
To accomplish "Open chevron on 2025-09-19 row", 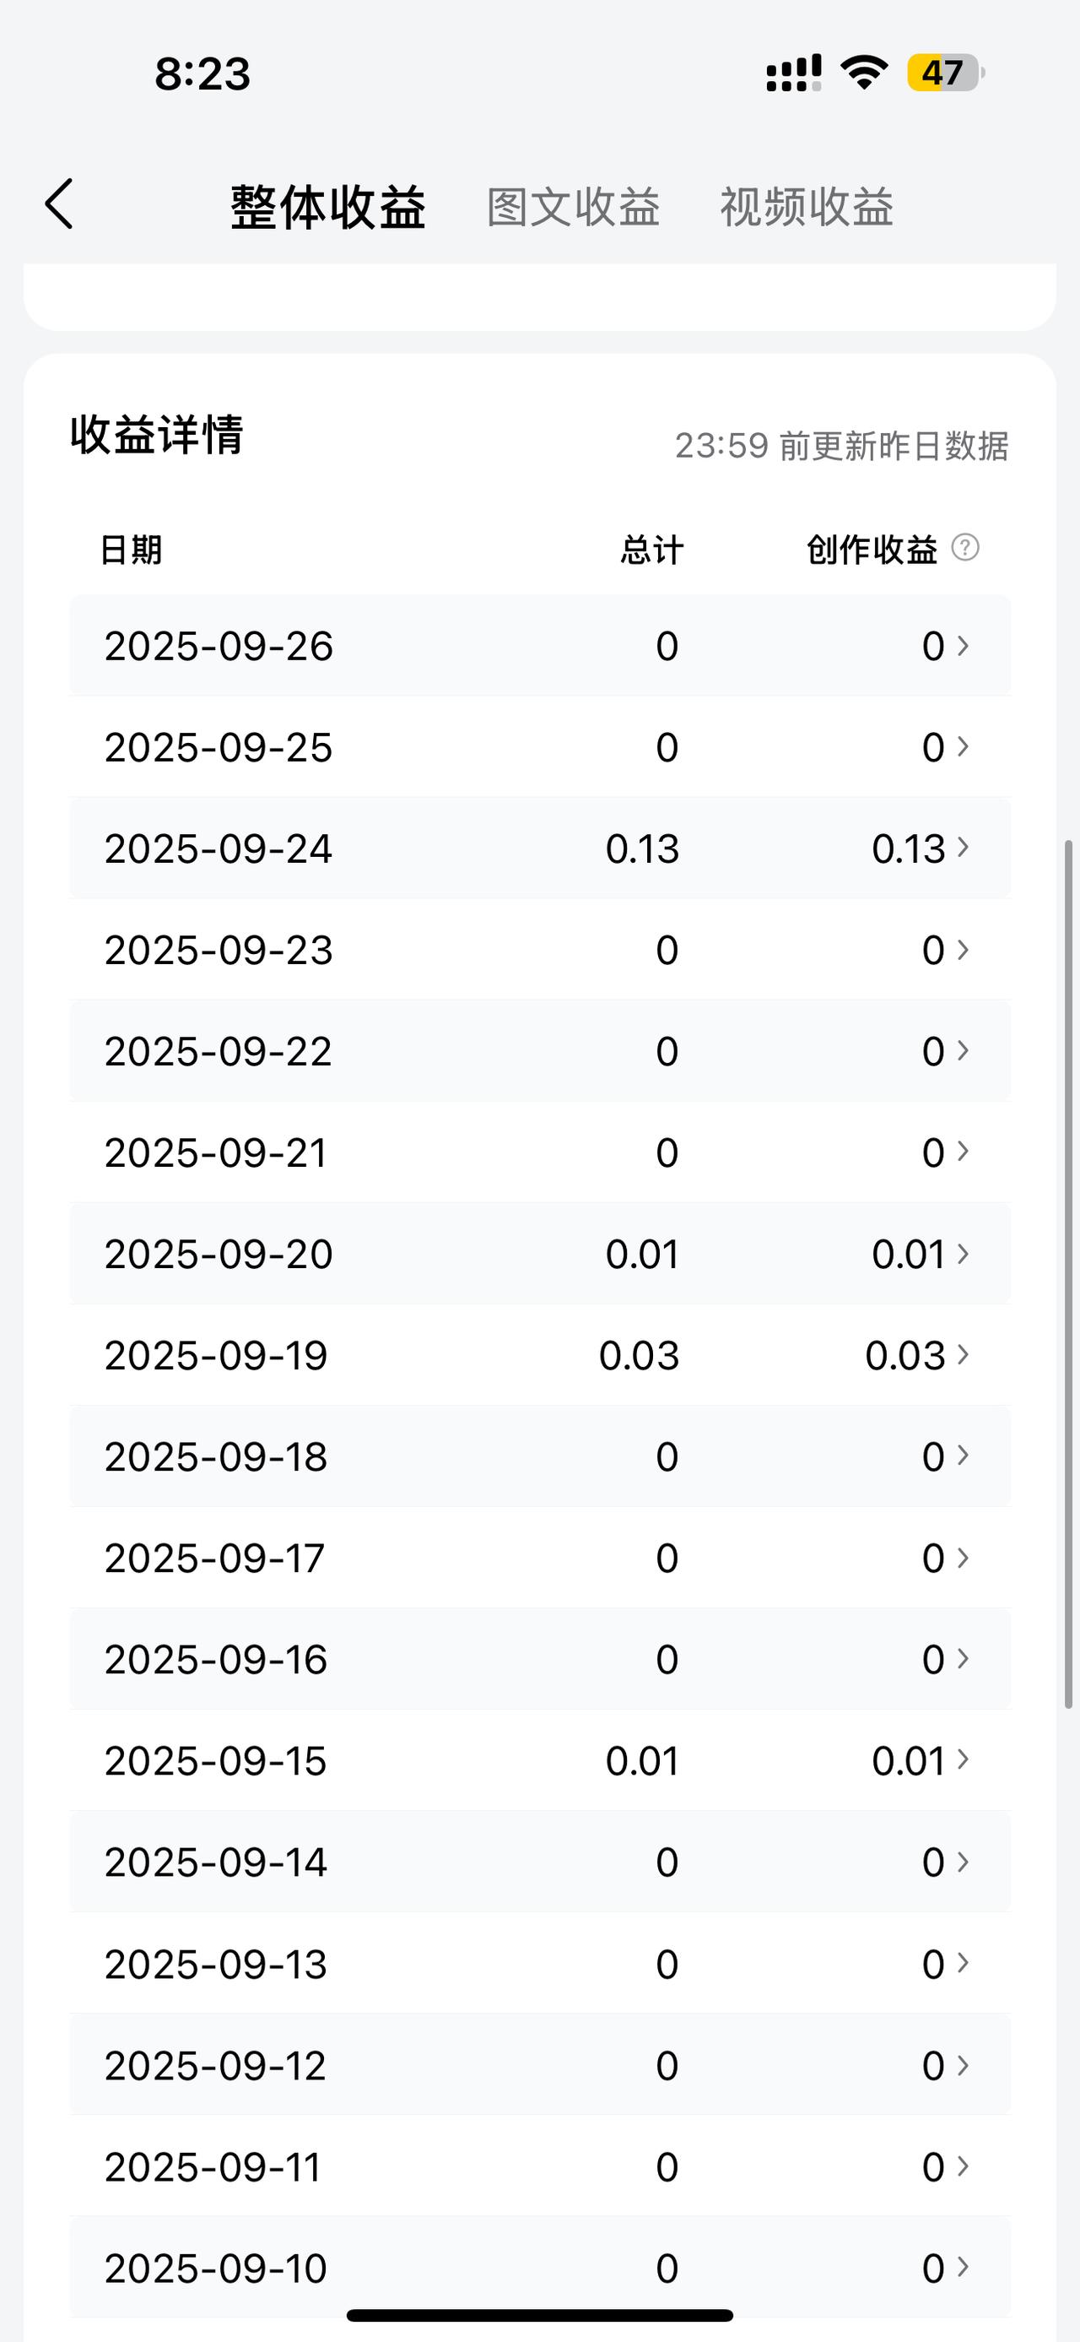I will pyautogui.click(x=963, y=1355).
